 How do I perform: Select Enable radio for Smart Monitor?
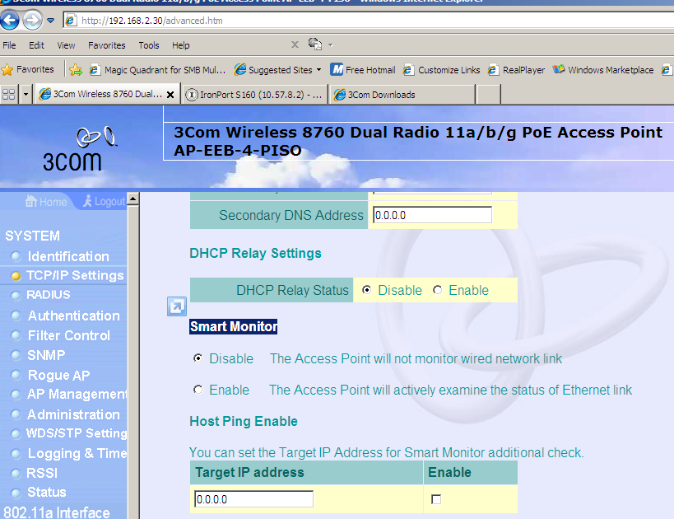click(198, 390)
